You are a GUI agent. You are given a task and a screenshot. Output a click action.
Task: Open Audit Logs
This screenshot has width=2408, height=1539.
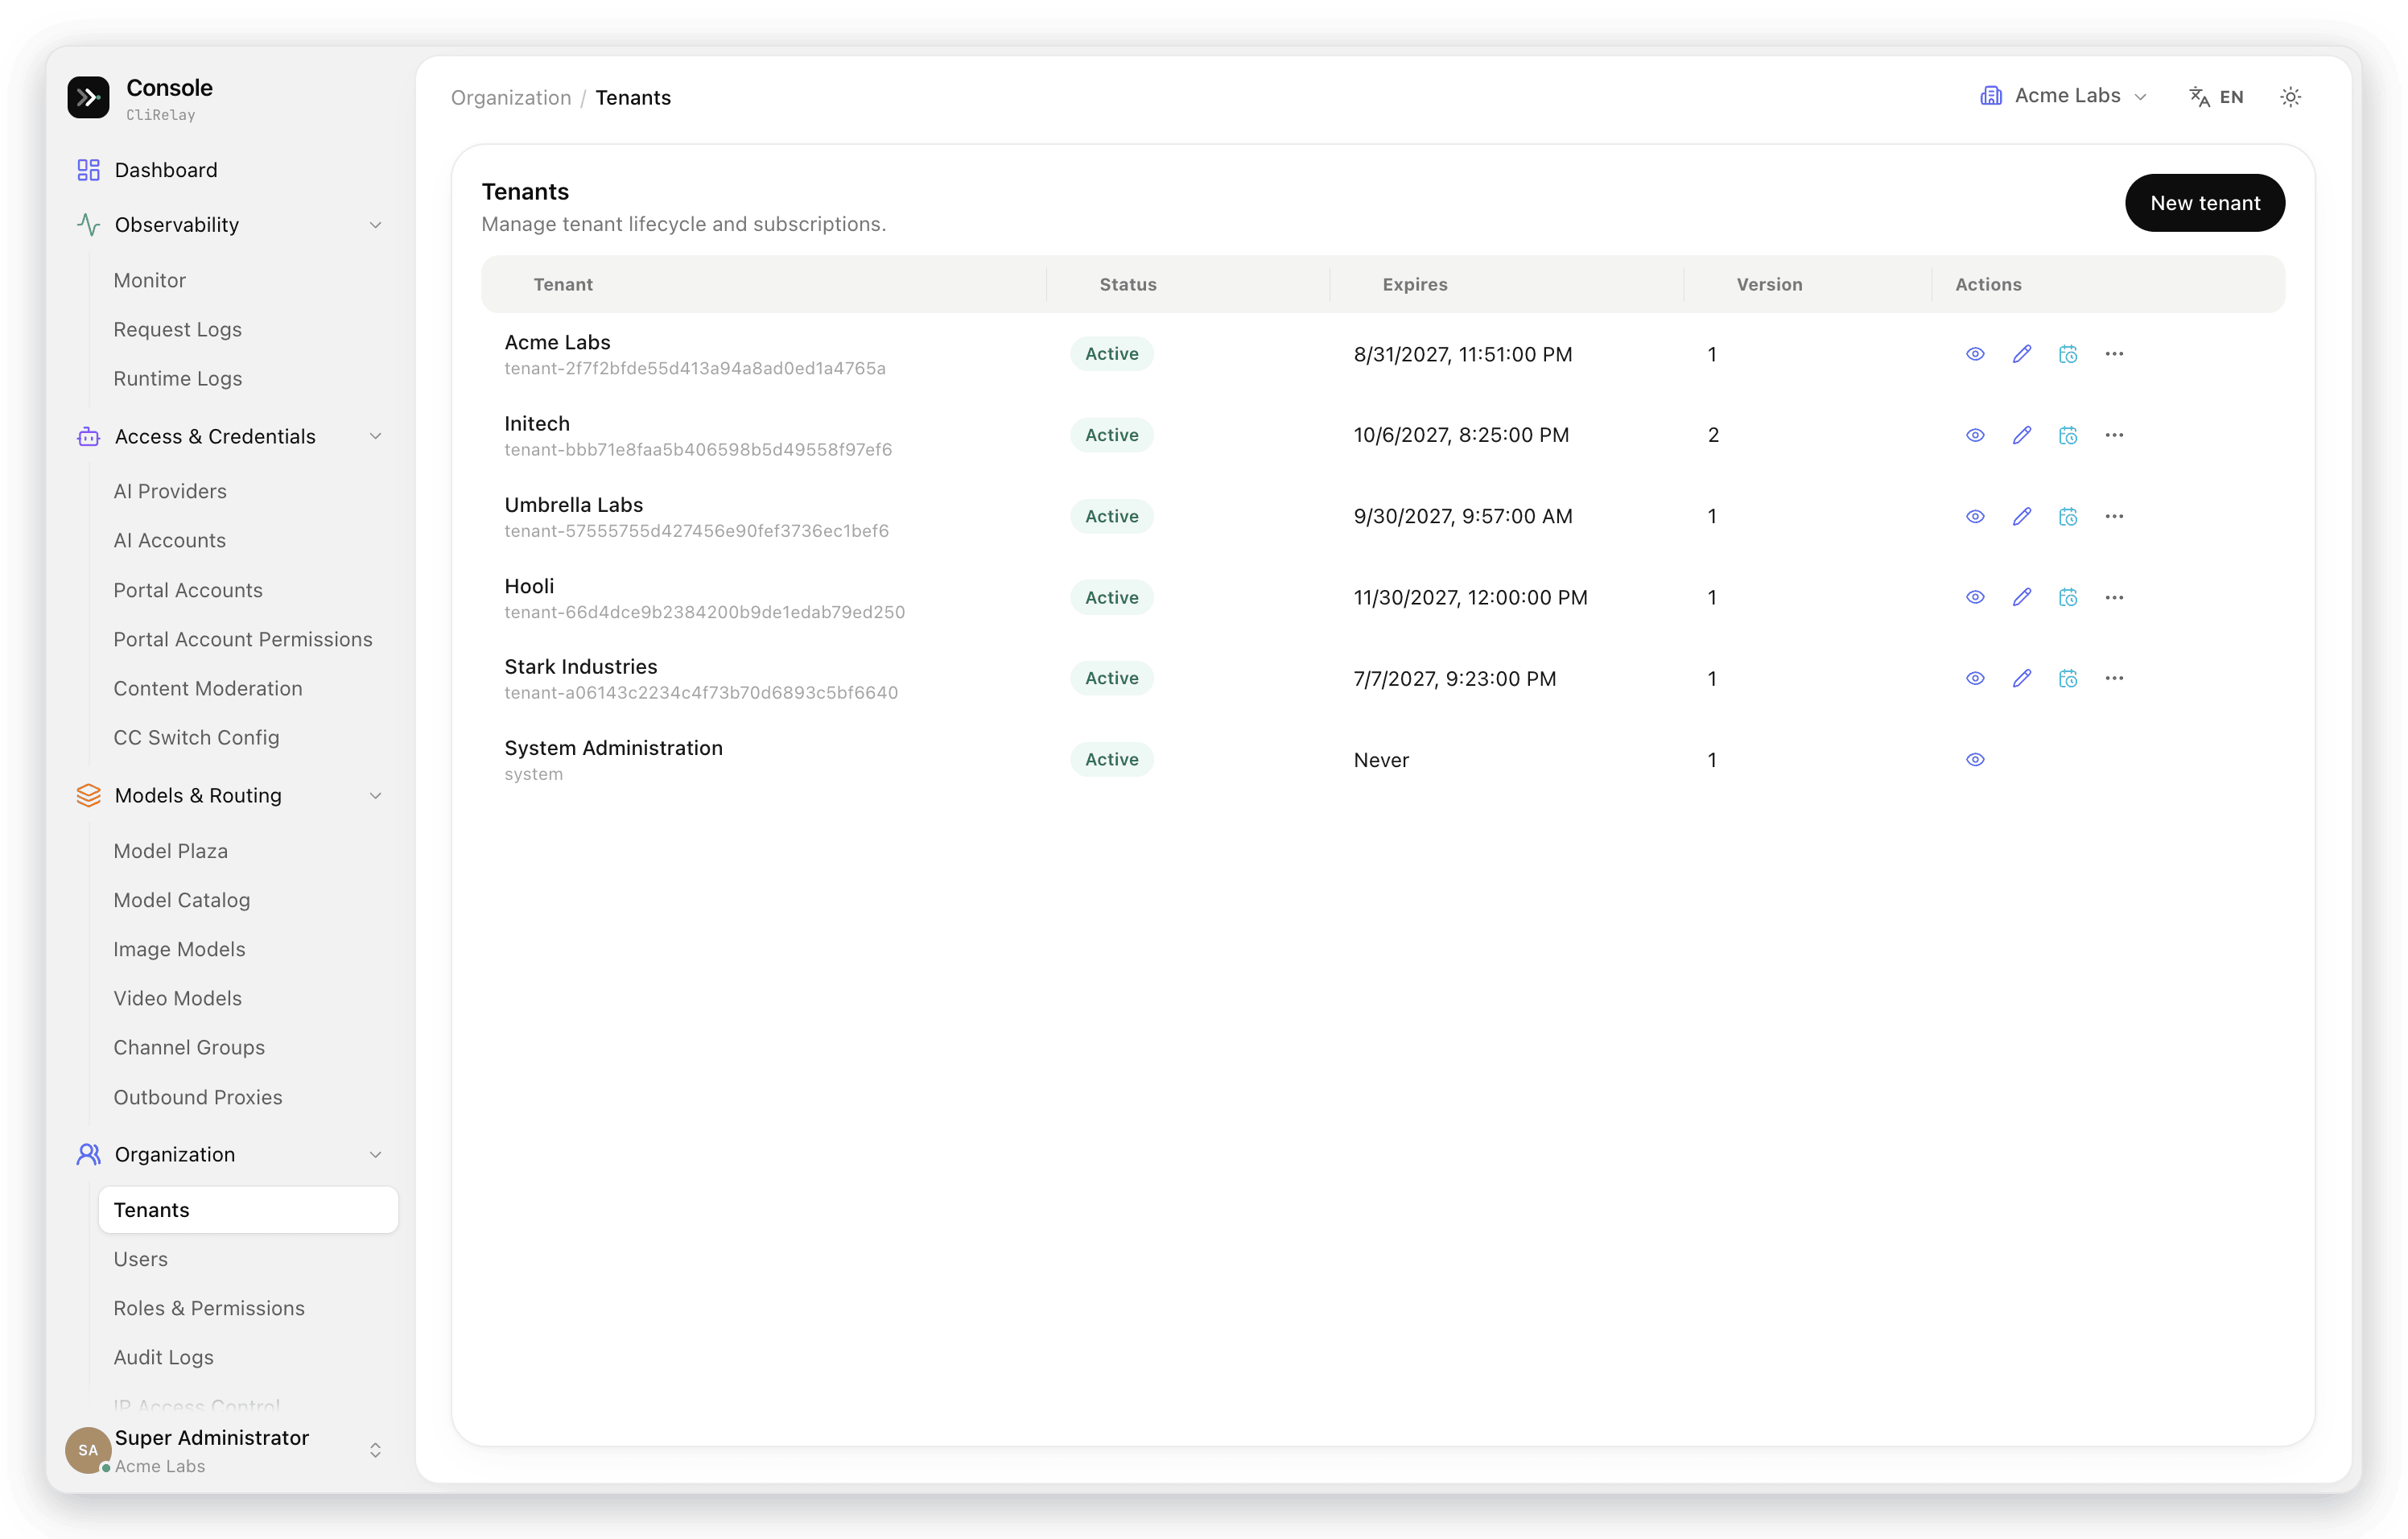(x=163, y=1357)
